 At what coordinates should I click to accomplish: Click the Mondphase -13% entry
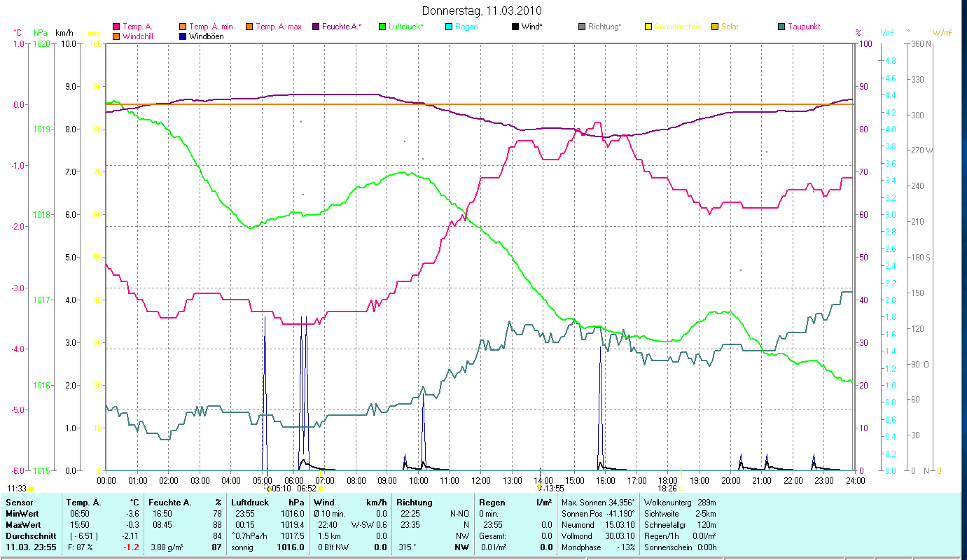[x=598, y=546]
